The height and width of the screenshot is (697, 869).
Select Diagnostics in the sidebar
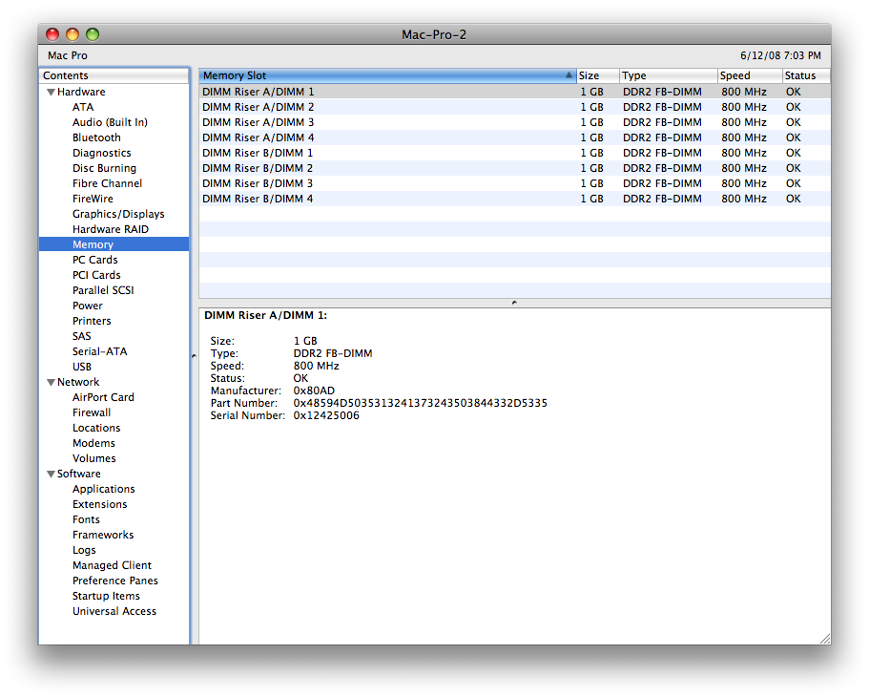coord(101,153)
